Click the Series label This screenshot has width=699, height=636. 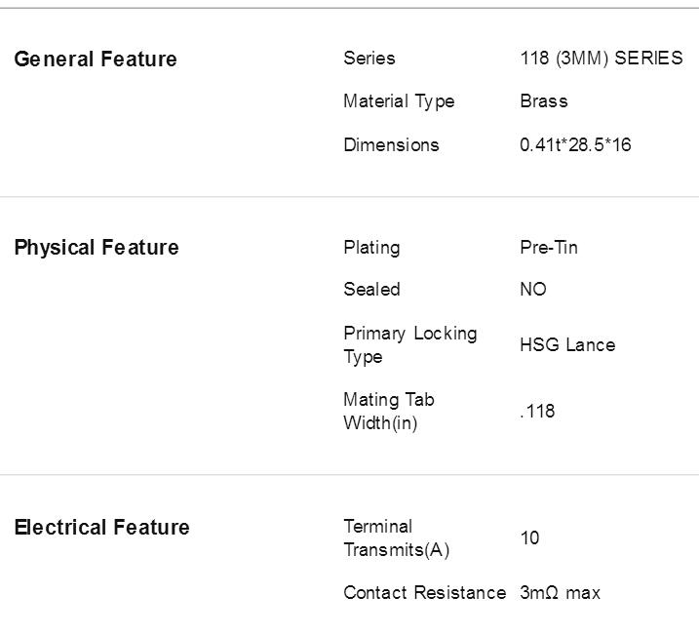369,58
